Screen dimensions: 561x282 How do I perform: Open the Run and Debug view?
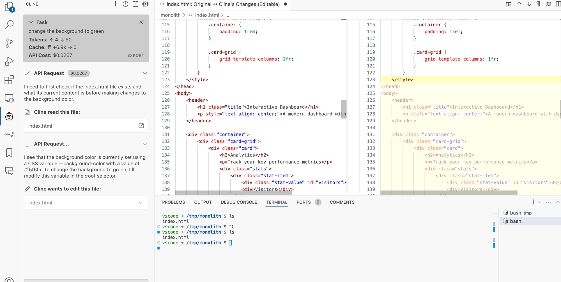click(9, 61)
